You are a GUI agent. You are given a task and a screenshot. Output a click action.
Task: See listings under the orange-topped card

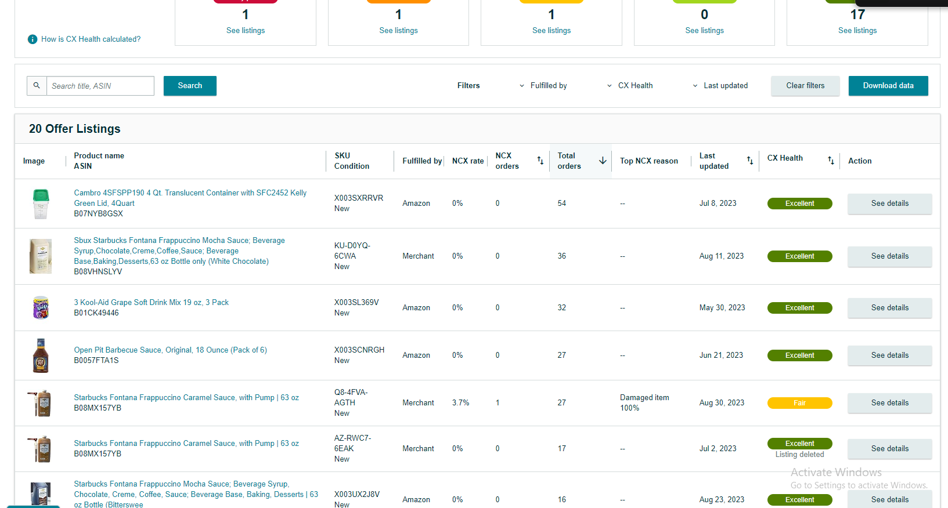click(398, 31)
